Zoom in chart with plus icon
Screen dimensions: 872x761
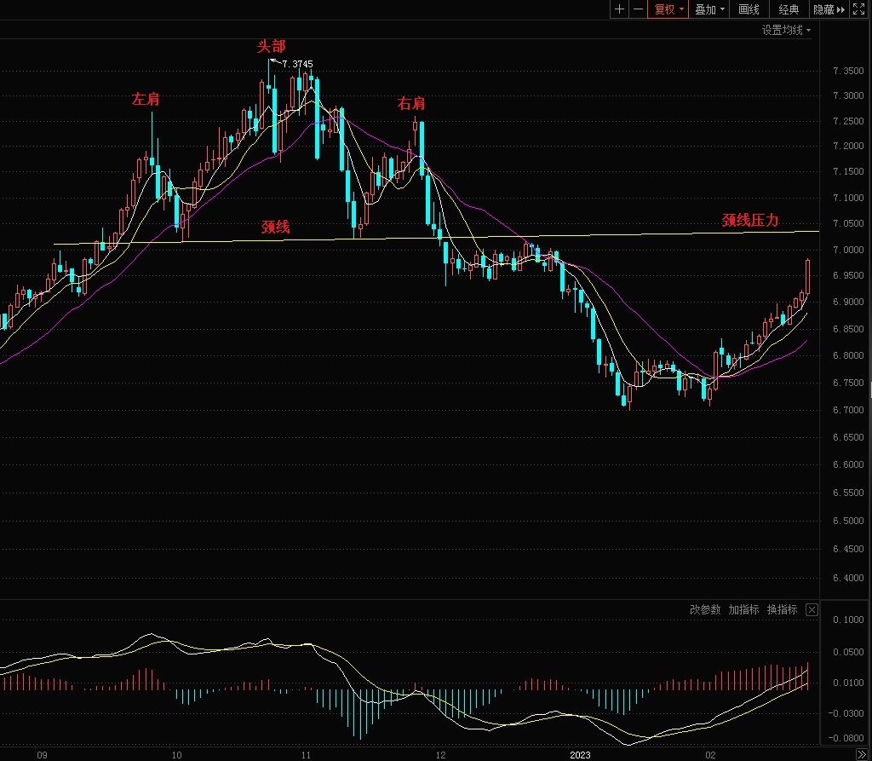click(620, 9)
